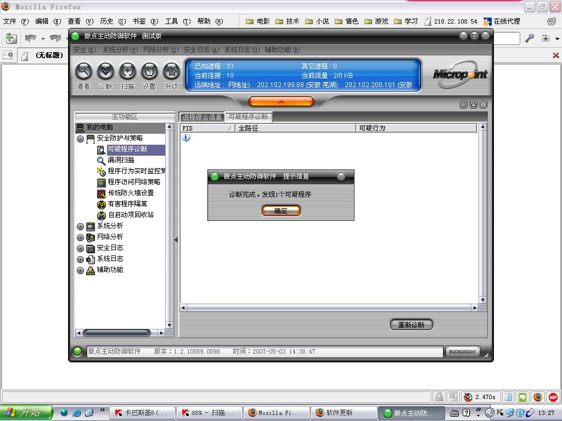Viewport: 562px width, 421px height.
Task: Click tree panel horizontal scrollbar thumb
Action: (x=116, y=333)
